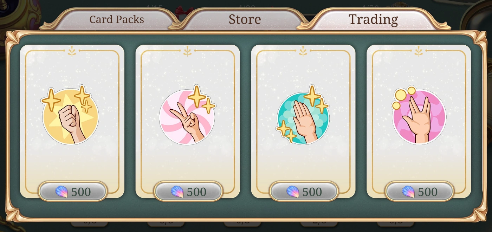Viewport: 492px width, 232px height.
Task: Buy the scissors emote for 500
Action: click(x=188, y=192)
